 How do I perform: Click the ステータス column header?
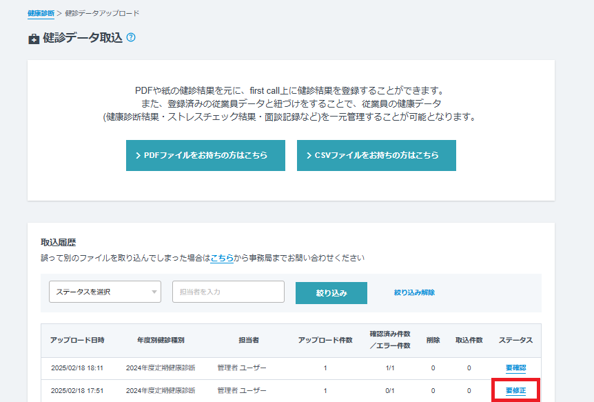click(515, 340)
